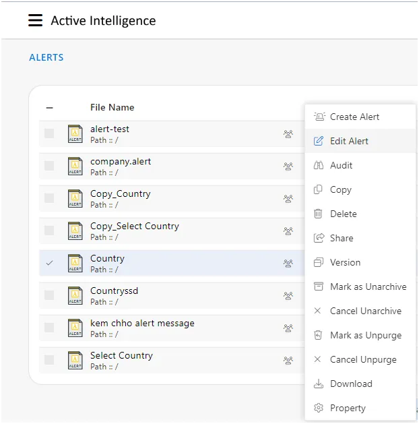Image resolution: width=419 pixels, height=424 pixels.
Task: Click the kem chho alert message name
Action: pyautogui.click(x=142, y=323)
